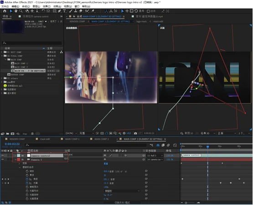Go to next keyframe arrow on focus distance row
Screen dimensions: 253x205
coord(8,179)
